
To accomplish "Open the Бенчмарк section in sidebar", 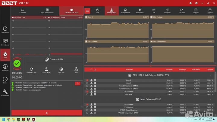I will point(5,30).
